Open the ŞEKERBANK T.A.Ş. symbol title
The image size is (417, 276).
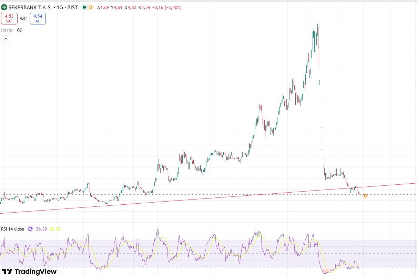tap(31, 7)
